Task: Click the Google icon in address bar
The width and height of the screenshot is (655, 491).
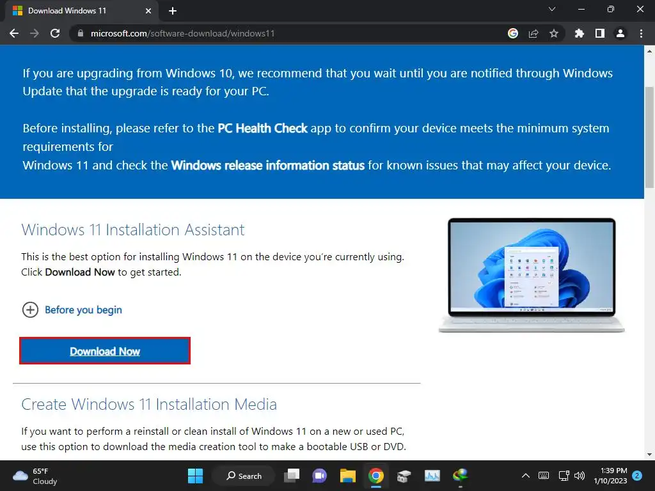Action: 513,33
